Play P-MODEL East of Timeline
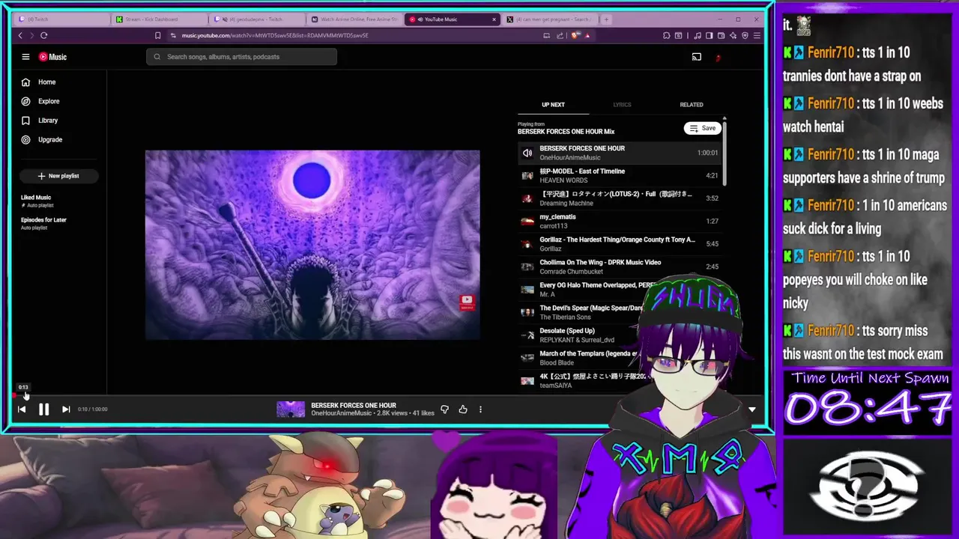The width and height of the screenshot is (959, 539). (x=620, y=176)
